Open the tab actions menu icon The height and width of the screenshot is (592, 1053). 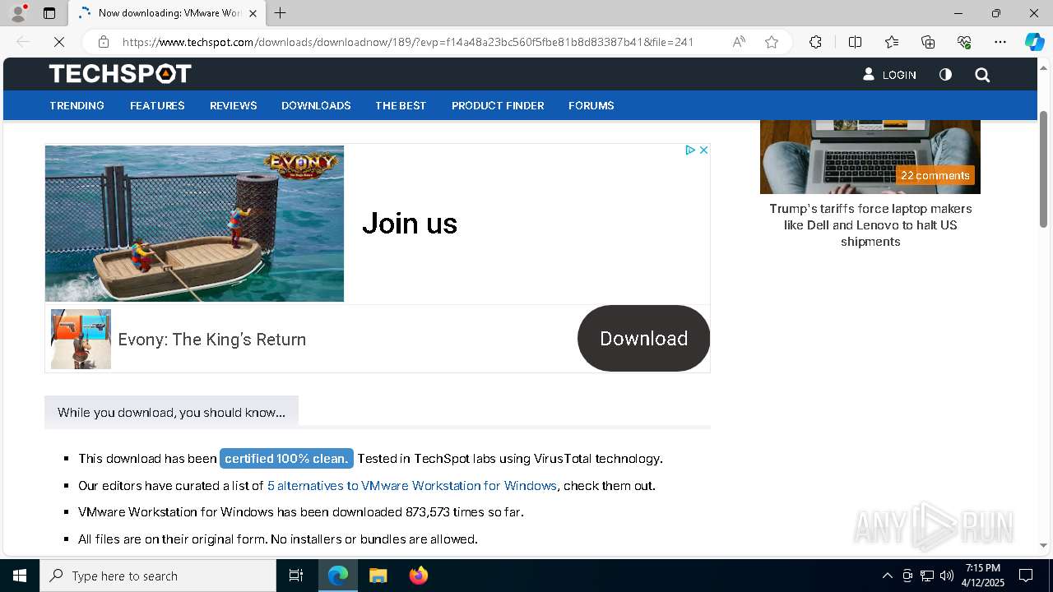pyautogui.click(x=49, y=13)
